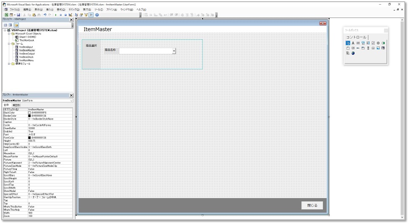Click the blue Help question mark icon
This screenshot has height=224, width=409.
(97, 15)
